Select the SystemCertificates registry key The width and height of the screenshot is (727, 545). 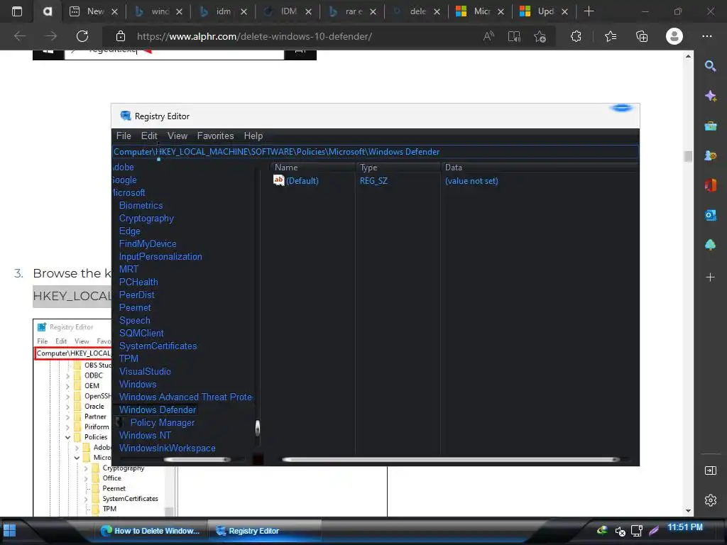coord(158,346)
